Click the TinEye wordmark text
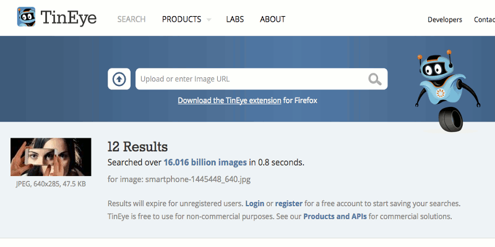 (x=69, y=18)
